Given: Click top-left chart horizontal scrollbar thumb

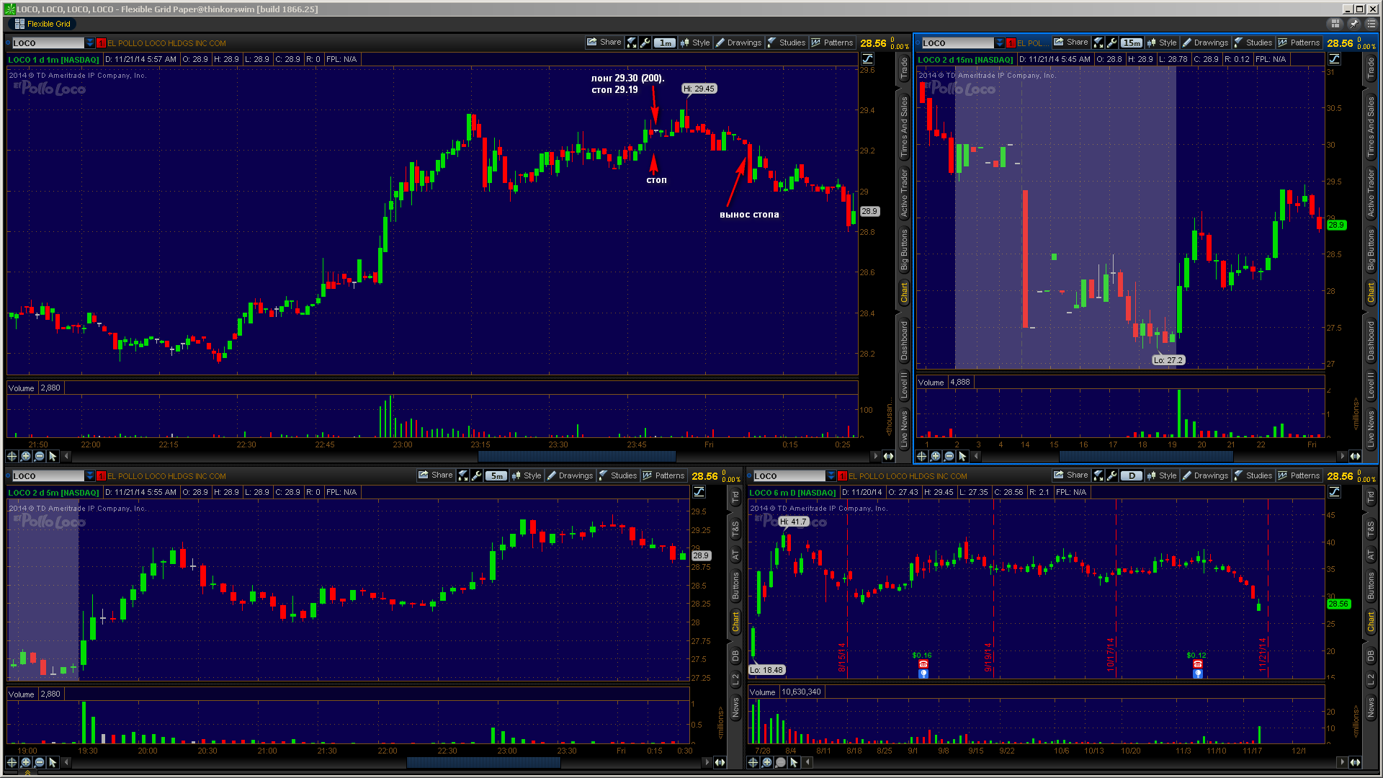Looking at the screenshot, I should coord(576,456).
